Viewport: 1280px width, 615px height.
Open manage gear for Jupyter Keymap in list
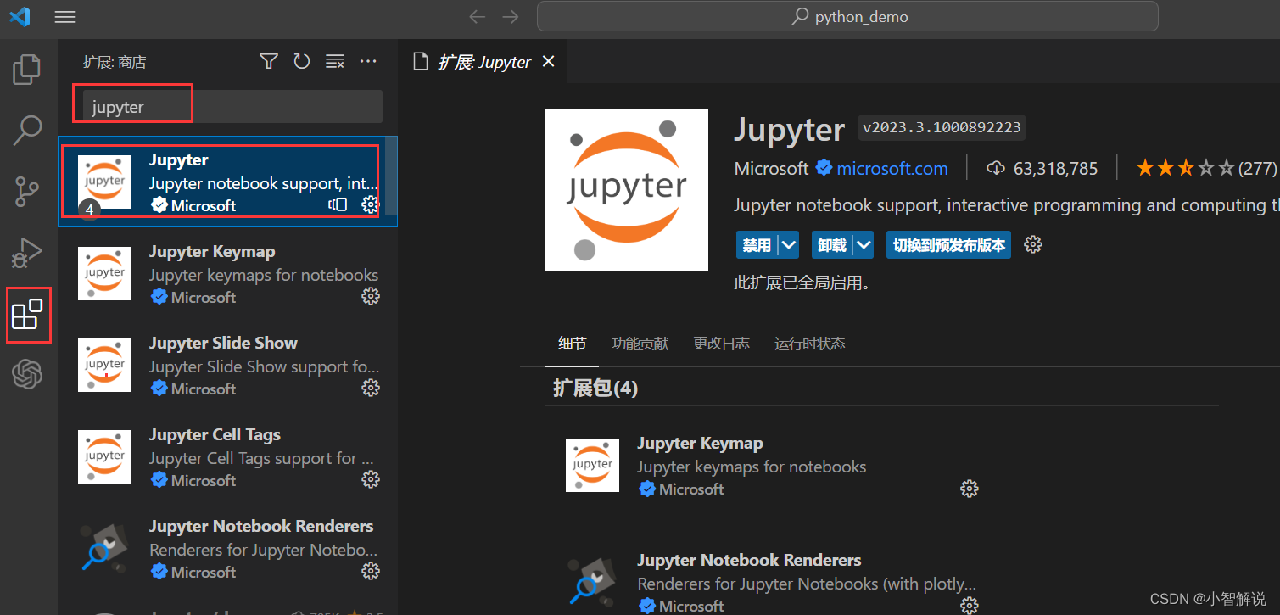tap(371, 296)
